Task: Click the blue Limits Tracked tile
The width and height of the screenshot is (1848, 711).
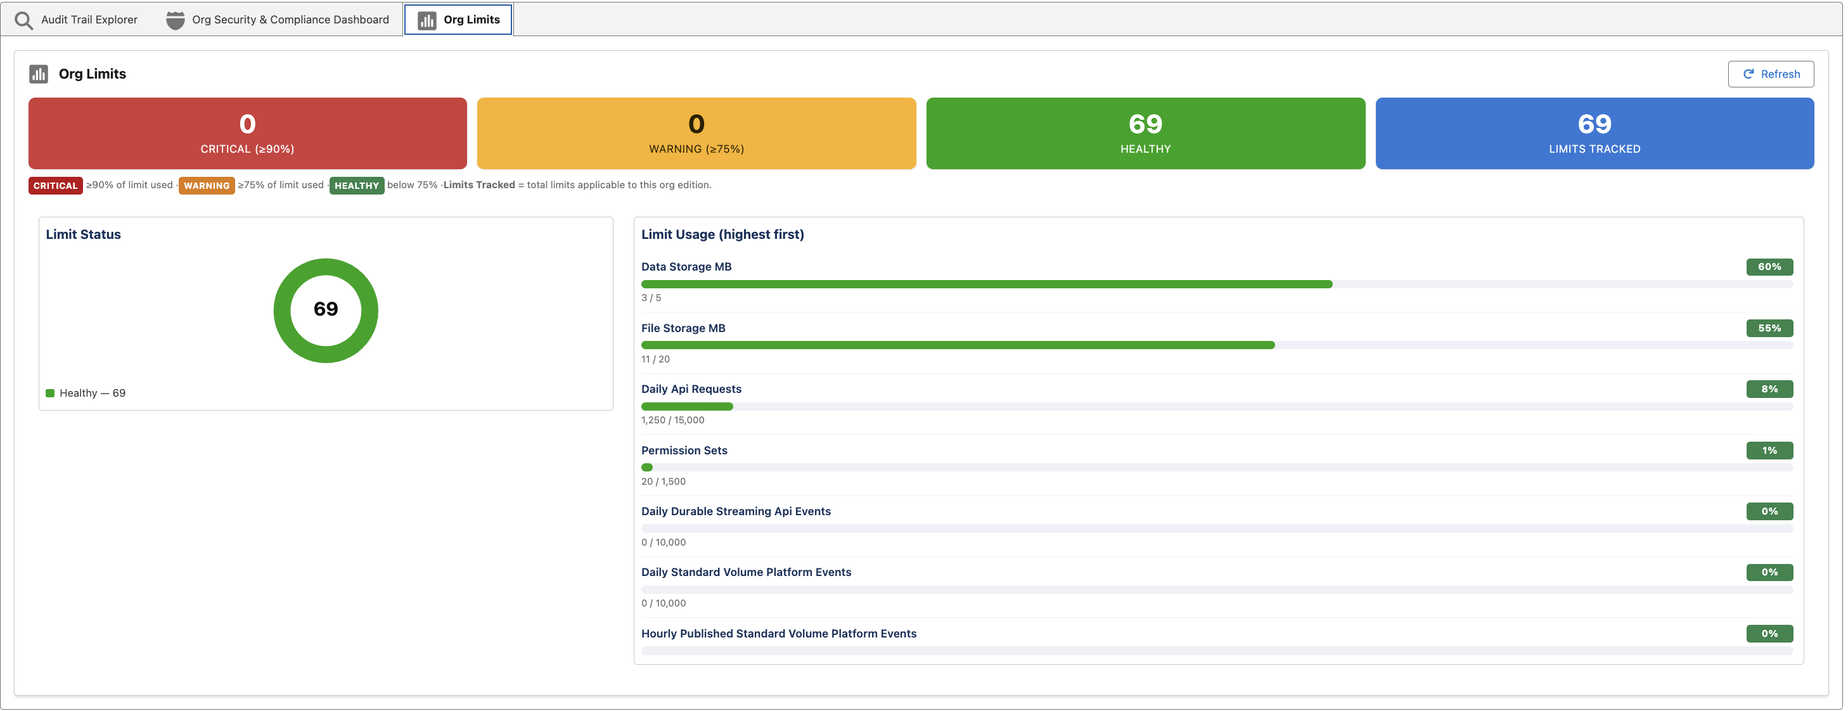Action: 1595,134
